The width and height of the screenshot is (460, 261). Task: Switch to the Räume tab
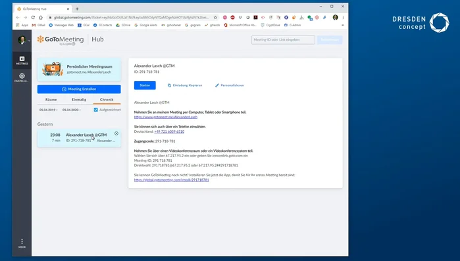click(51, 99)
